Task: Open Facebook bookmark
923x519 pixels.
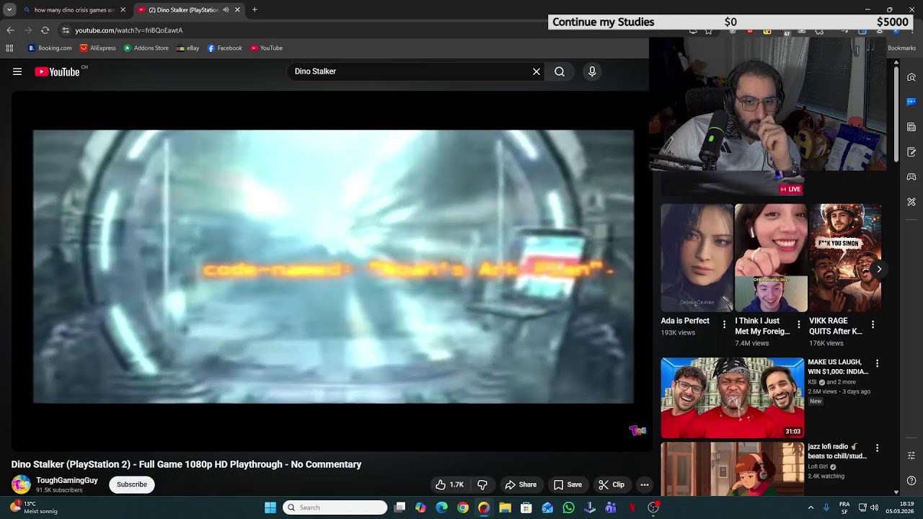Action: coord(225,48)
